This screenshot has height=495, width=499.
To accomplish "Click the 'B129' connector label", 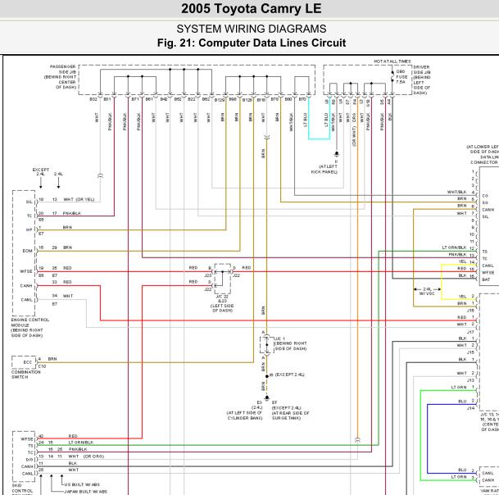I will [x=220, y=100].
